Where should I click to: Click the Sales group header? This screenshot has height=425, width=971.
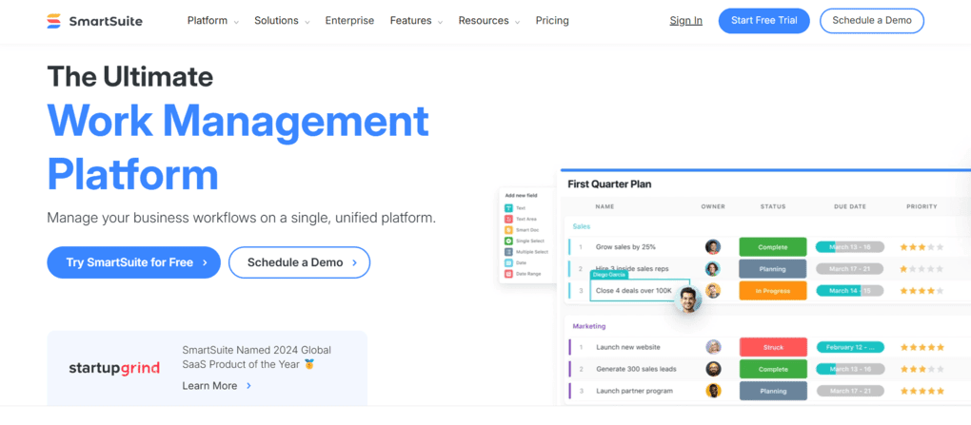582,226
